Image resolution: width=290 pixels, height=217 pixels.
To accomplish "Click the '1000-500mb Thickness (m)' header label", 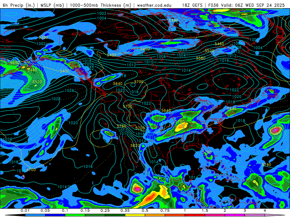I will pyautogui.click(x=101, y=5).
